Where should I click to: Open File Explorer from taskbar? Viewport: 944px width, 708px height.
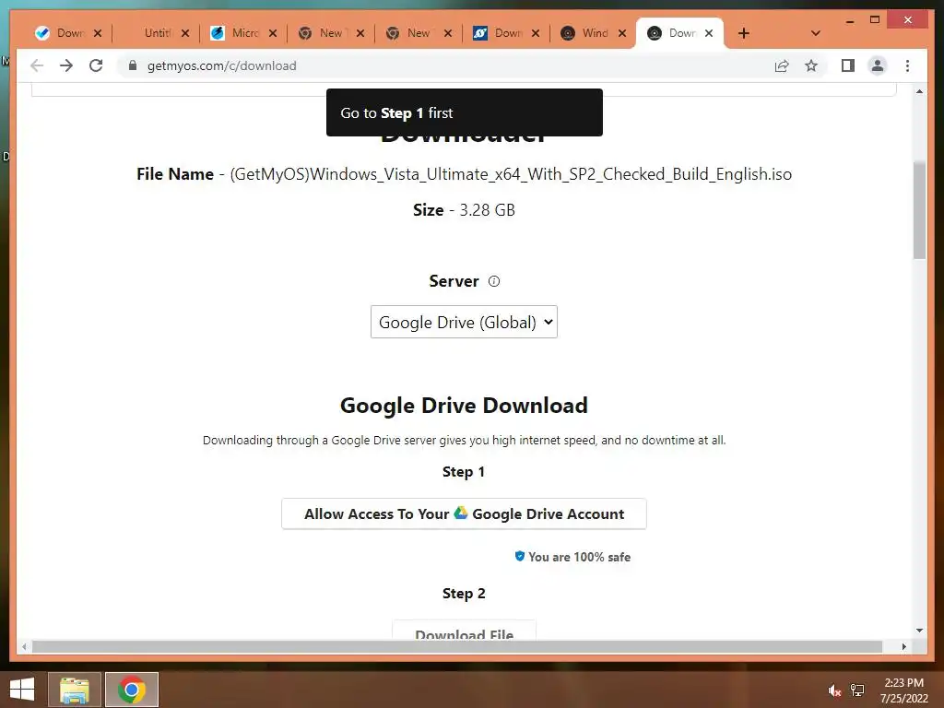[x=75, y=690]
